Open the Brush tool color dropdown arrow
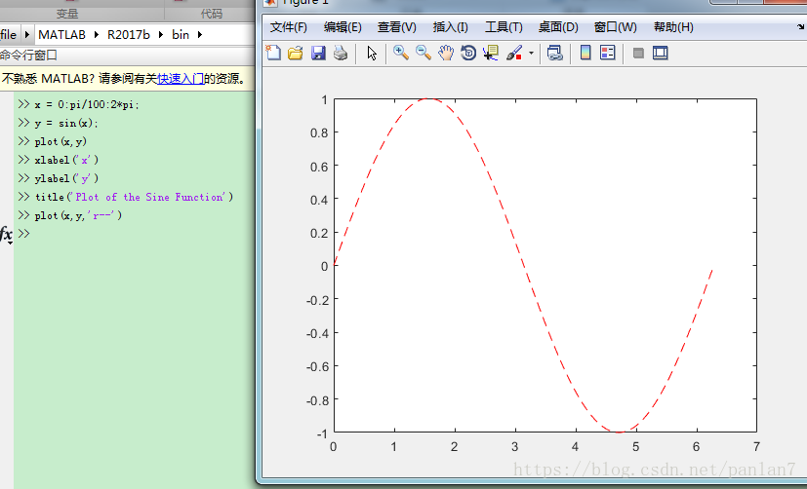 coord(531,54)
